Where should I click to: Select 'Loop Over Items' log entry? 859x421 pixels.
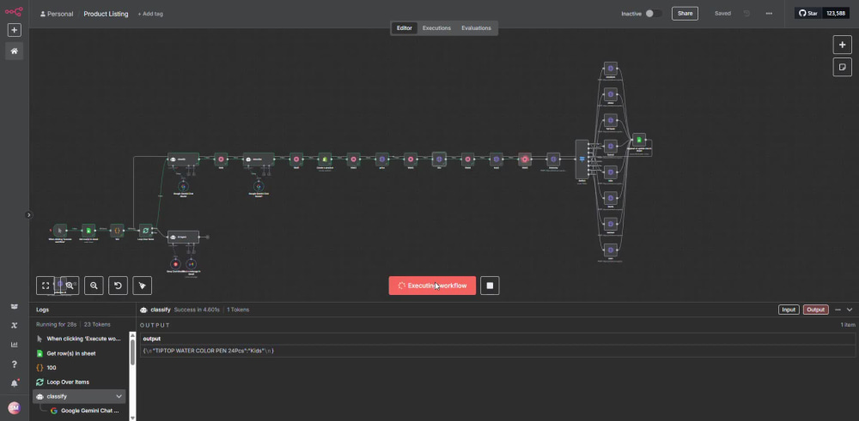[x=81, y=382]
